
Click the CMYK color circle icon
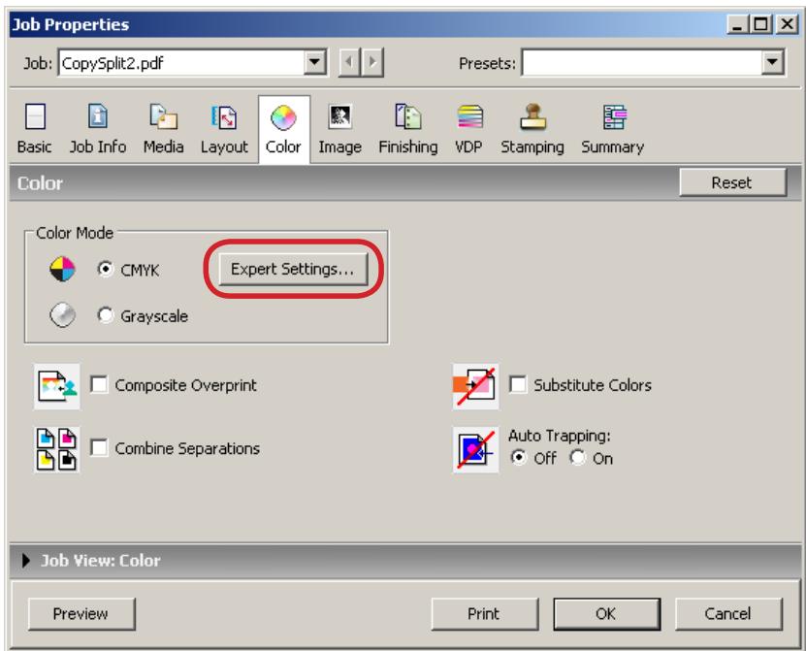click(62, 269)
